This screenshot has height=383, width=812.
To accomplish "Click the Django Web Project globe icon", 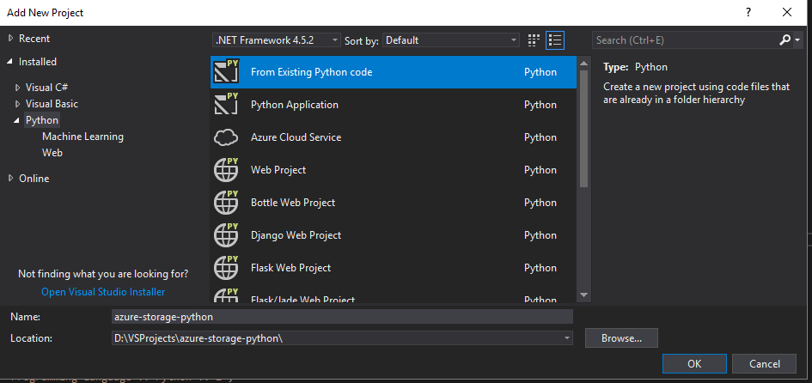I will pyautogui.click(x=226, y=235).
